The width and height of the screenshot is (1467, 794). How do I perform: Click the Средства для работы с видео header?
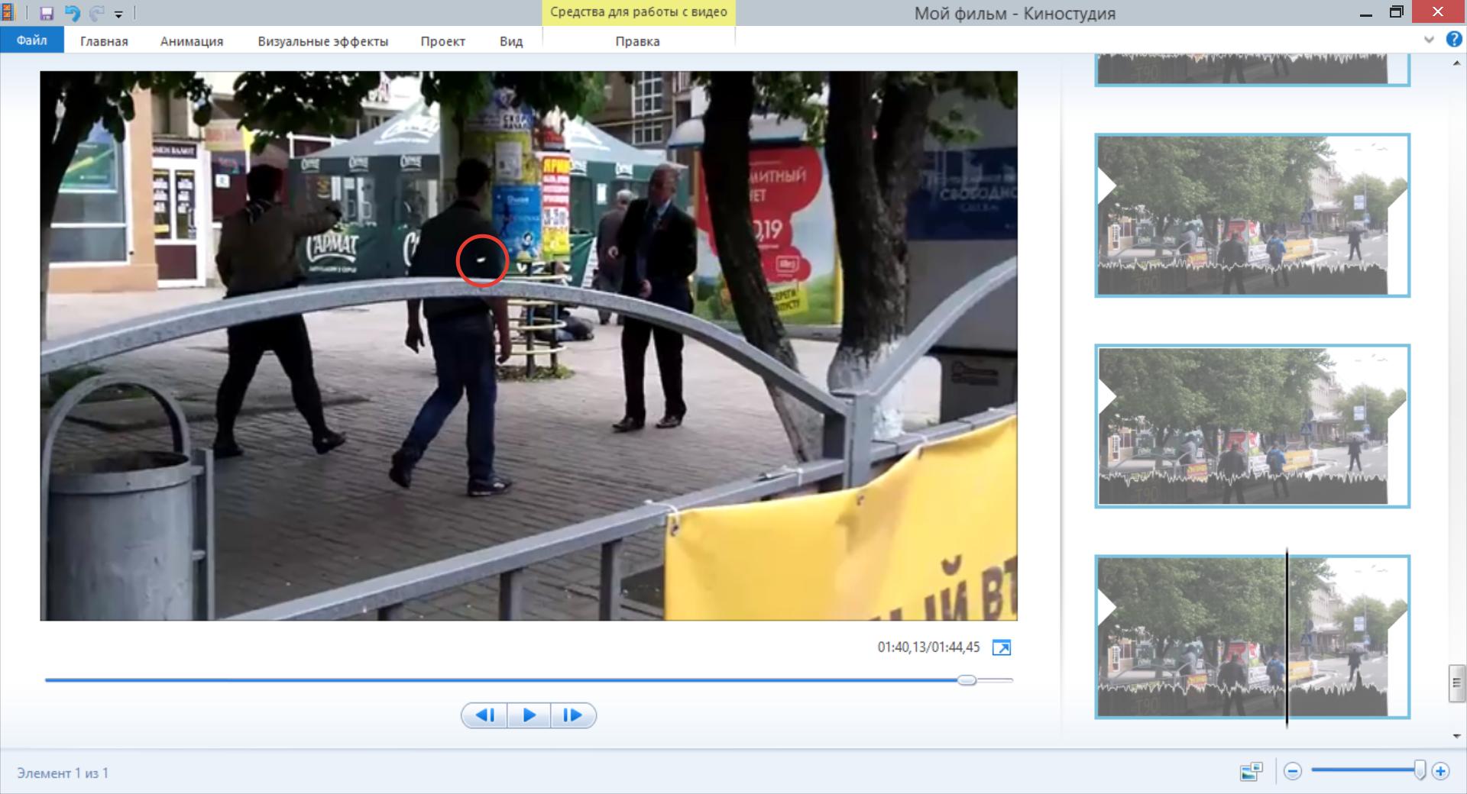639,12
